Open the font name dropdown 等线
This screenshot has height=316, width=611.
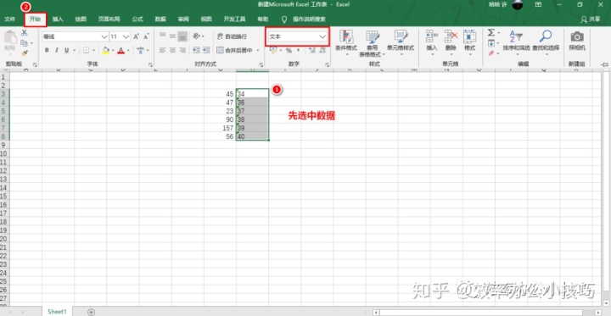(x=104, y=36)
